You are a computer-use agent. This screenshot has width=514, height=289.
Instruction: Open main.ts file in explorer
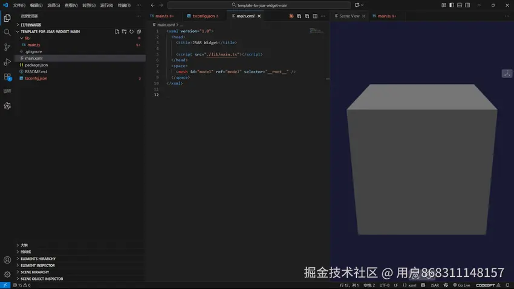(x=34, y=45)
